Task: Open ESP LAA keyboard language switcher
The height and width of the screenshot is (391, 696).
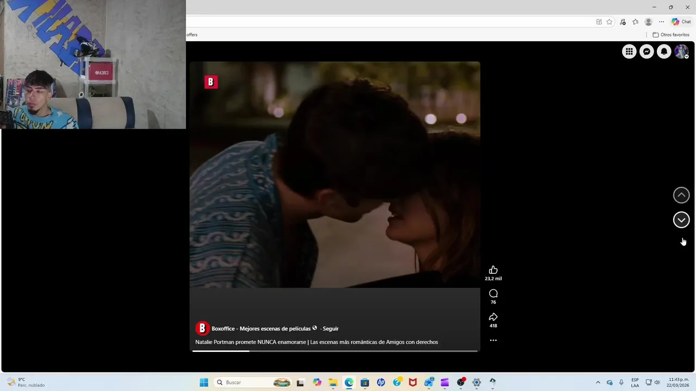Action: [635, 382]
